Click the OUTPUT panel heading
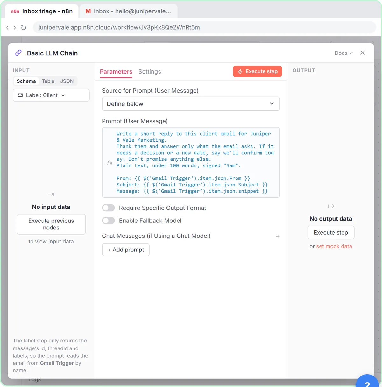The width and height of the screenshot is (382, 387). point(304,70)
